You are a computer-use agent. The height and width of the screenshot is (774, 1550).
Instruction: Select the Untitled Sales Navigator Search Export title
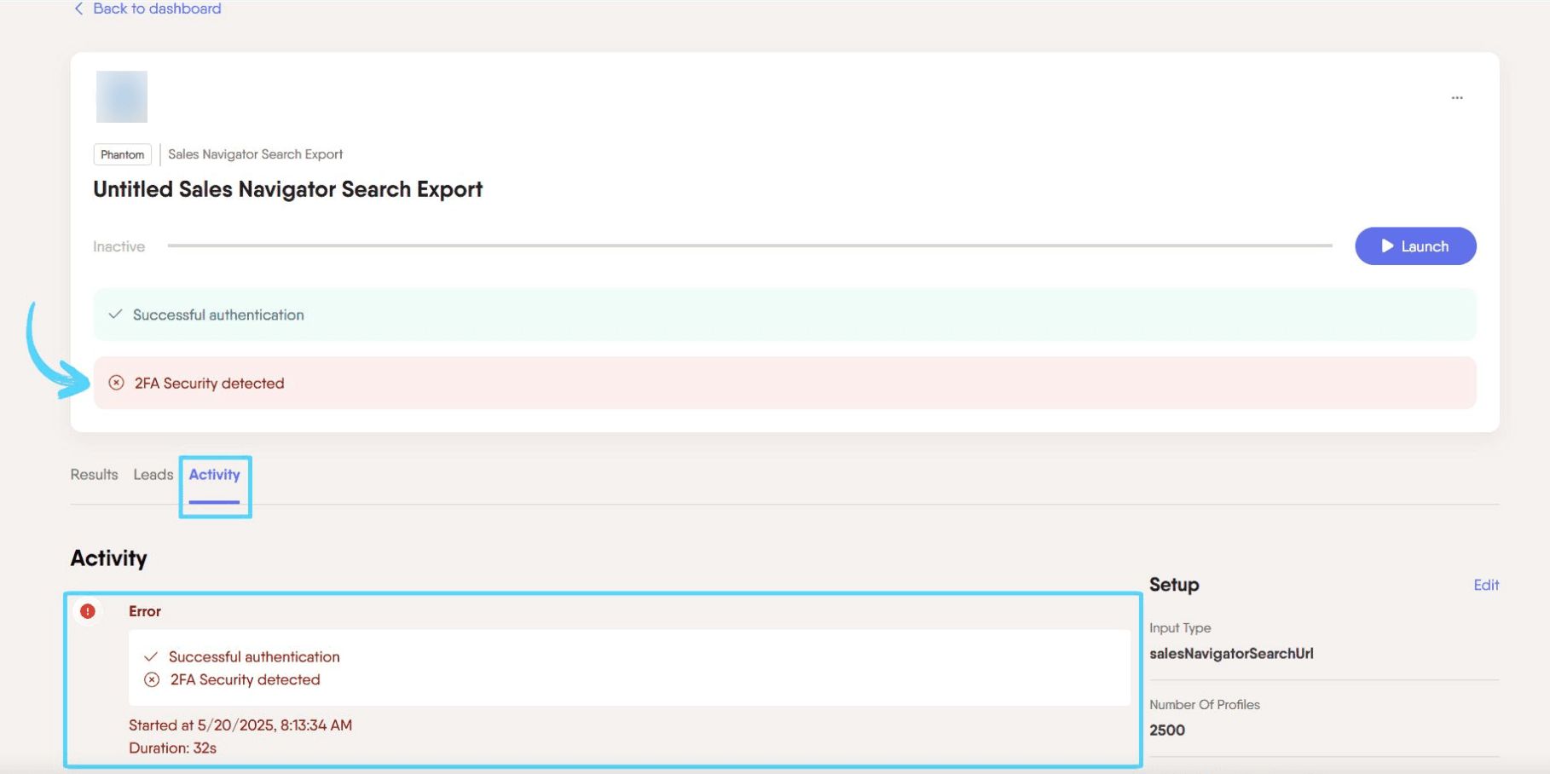pos(287,189)
